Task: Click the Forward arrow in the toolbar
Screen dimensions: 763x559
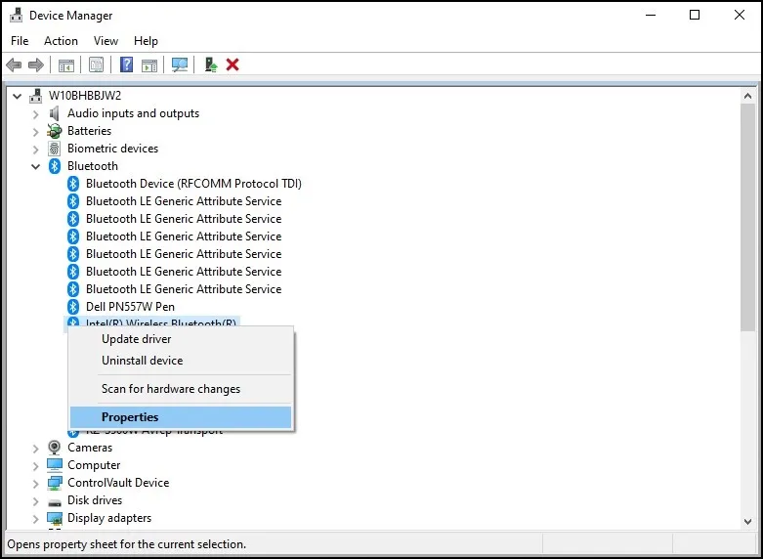Action: tap(36, 65)
